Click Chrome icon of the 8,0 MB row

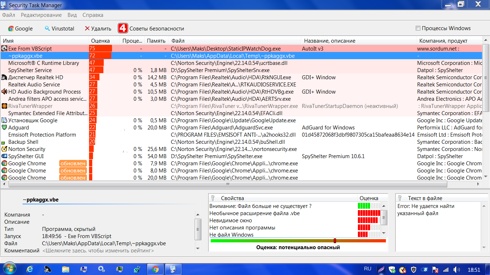point(4,170)
